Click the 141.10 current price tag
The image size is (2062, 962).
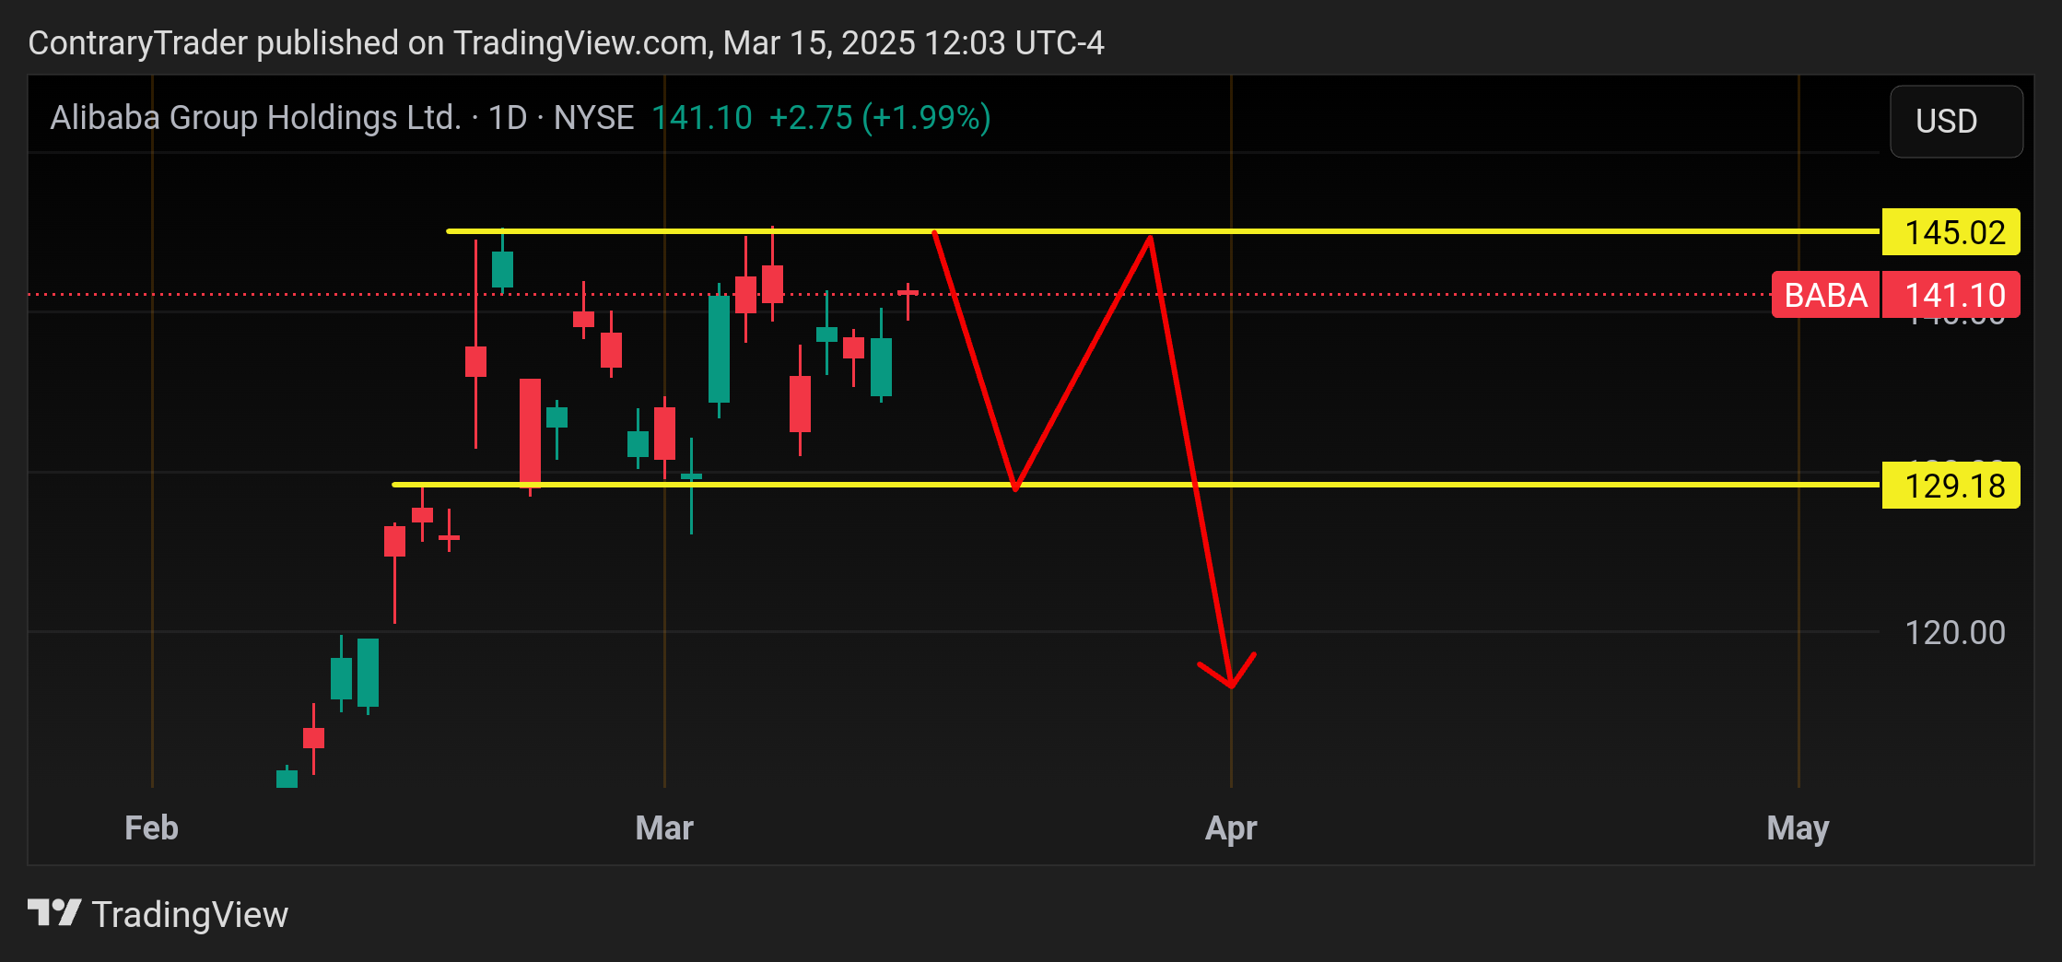1951,295
